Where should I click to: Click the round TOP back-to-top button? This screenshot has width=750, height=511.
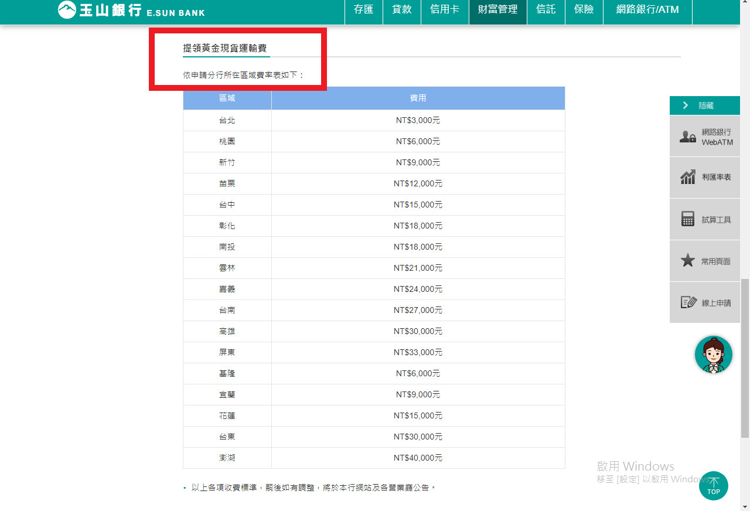[x=713, y=486]
